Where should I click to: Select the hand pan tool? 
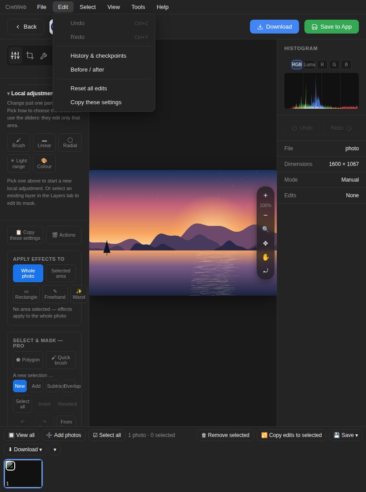coord(266,257)
